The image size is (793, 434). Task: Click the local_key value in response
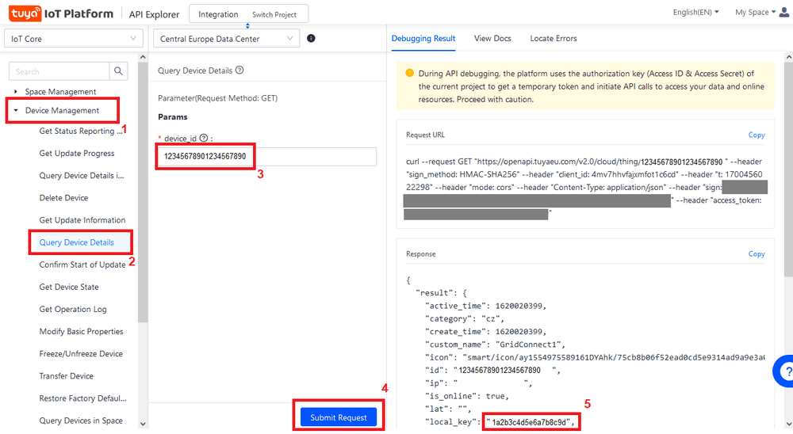[531, 422]
